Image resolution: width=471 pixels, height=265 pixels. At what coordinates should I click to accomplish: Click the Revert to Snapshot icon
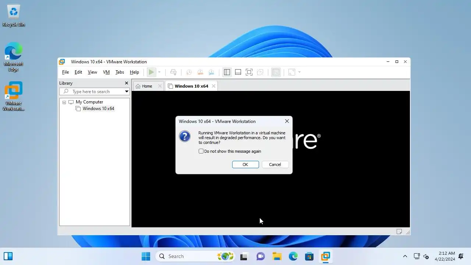(200, 72)
